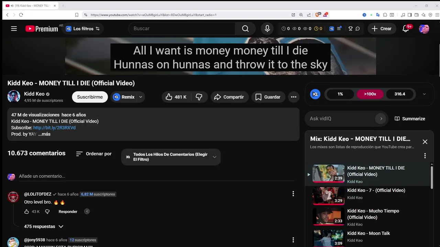The image size is (440, 247).
Task: Click vidIQ list icon with blue dot
Action: (x=339, y=29)
